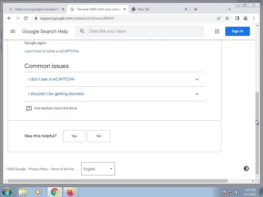Reload the current page
Viewport: 263px width, 197px height.
pyautogui.click(x=26, y=18)
